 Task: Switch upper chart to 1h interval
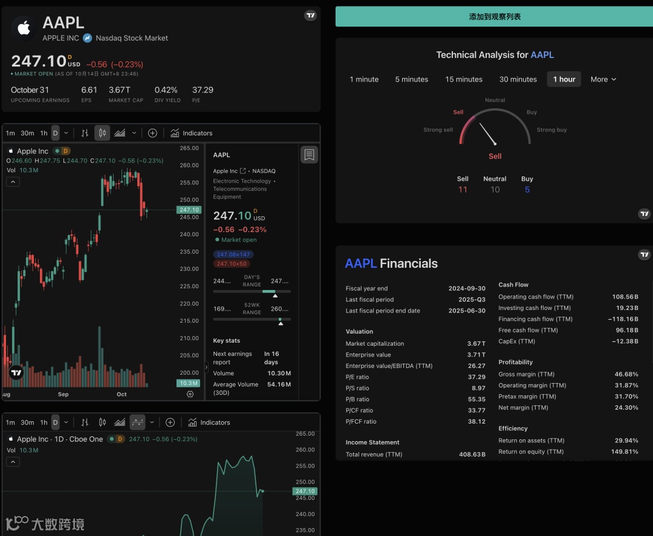pos(44,133)
